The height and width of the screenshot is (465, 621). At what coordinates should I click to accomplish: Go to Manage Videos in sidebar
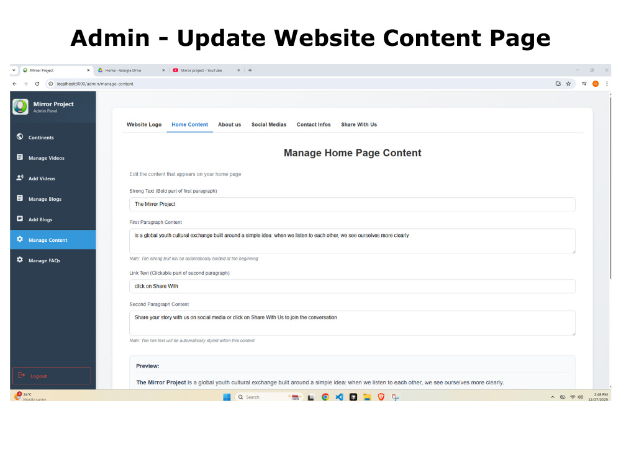tap(53, 157)
